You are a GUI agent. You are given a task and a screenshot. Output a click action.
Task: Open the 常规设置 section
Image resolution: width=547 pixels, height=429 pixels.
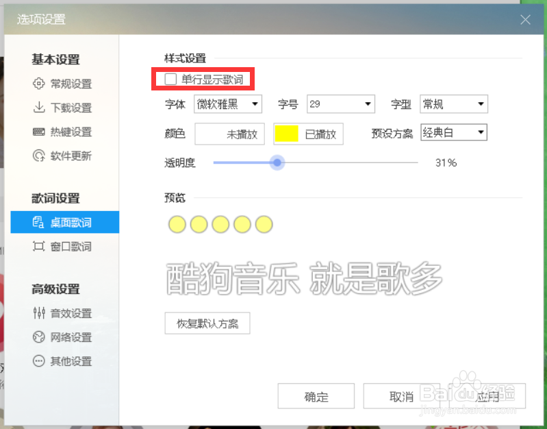[x=65, y=84]
